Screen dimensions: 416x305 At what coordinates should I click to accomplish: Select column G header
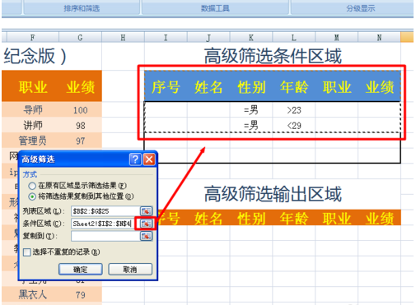80,38
